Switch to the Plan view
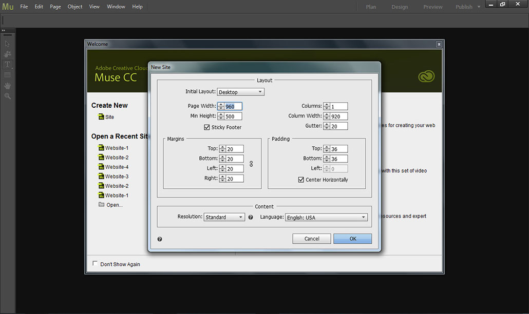The width and height of the screenshot is (529, 314). pyautogui.click(x=371, y=7)
